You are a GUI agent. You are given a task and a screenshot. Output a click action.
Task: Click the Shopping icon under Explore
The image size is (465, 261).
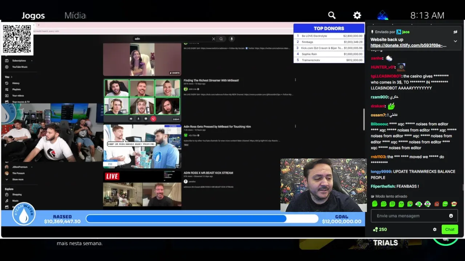point(7,194)
